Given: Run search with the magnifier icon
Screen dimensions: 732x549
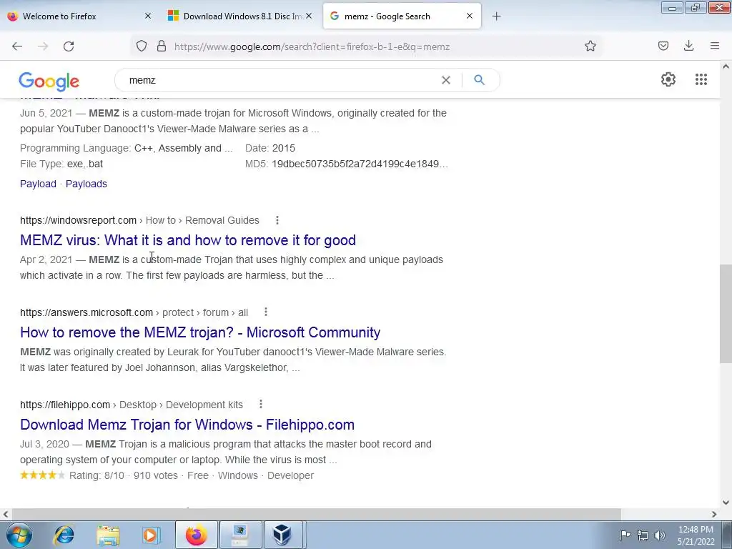Looking at the screenshot, I should tap(479, 80).
